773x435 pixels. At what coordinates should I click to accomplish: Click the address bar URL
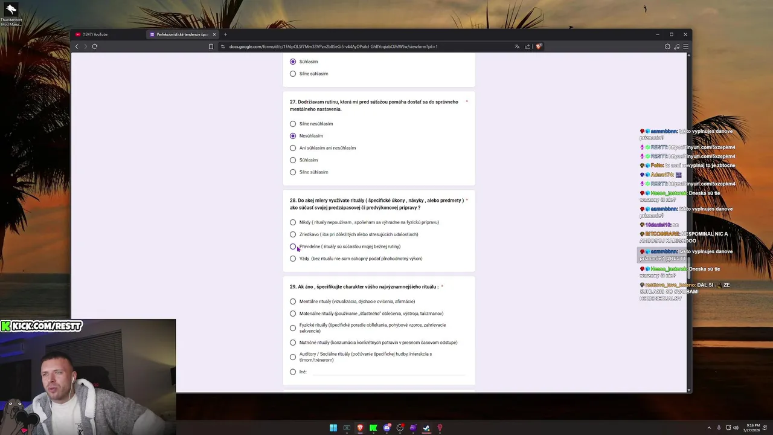(333, 47)
